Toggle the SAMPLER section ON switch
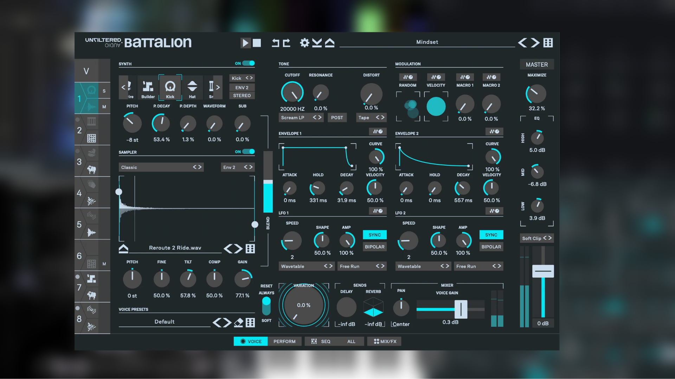 point(248,152)
